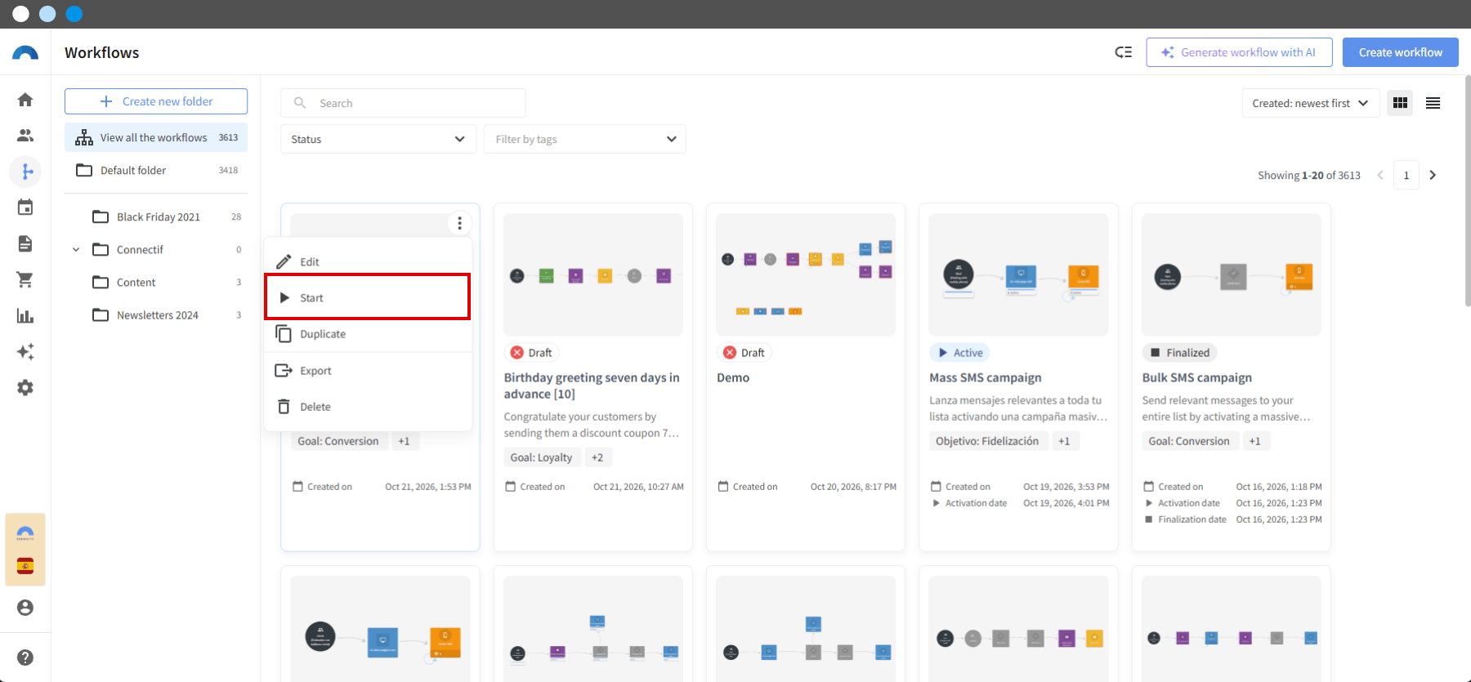Open the Filter by tags dropdown
The height and width of the screenshot is (682, 1471).
pos(585,139)
